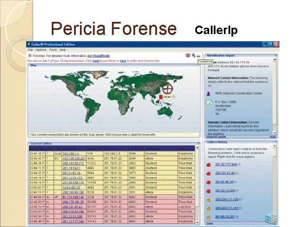Open the File menu
Viewport: 303px width, 227px height.
coord(30,50)
